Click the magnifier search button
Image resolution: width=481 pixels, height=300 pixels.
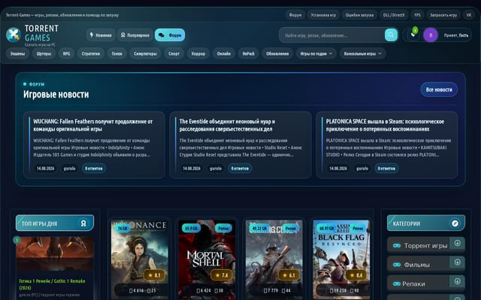[391, 35]
